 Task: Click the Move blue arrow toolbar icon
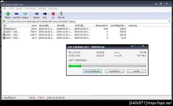click(45, 14)
